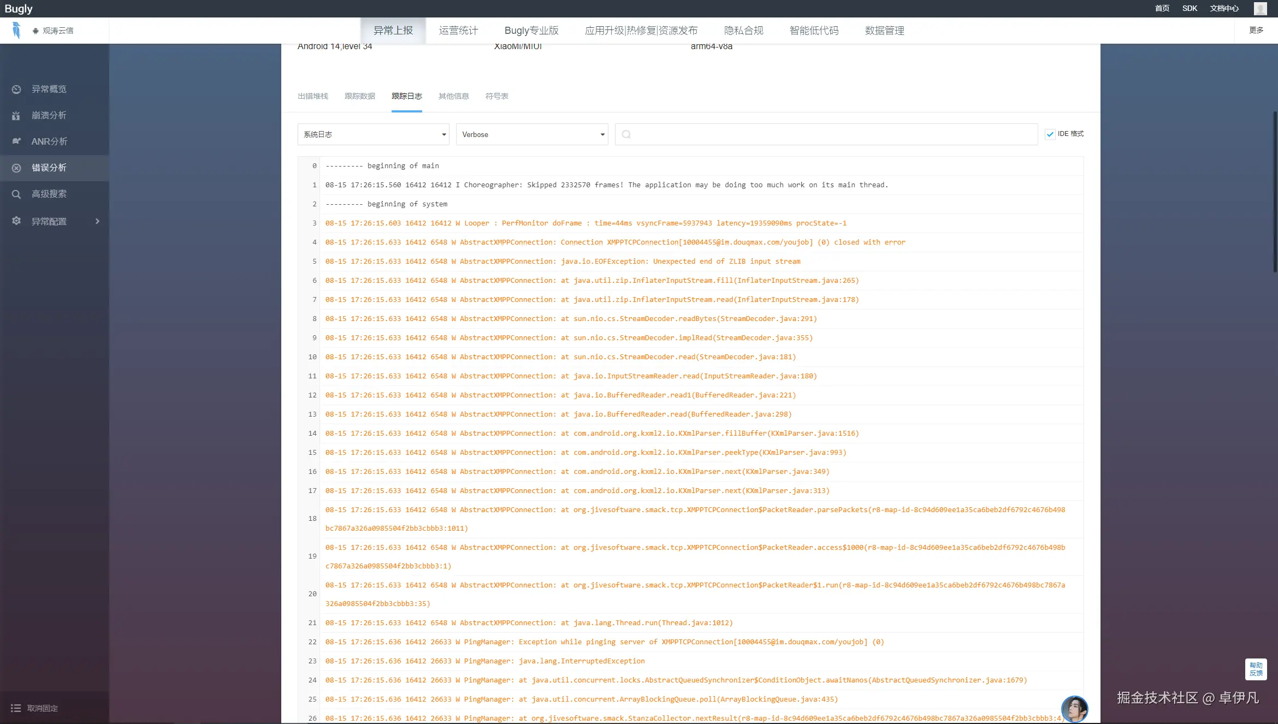Image resolution: width=1278 pixels, height=724 pixels.
Task: Click the Bugly title text
Action: pos(19,9)
